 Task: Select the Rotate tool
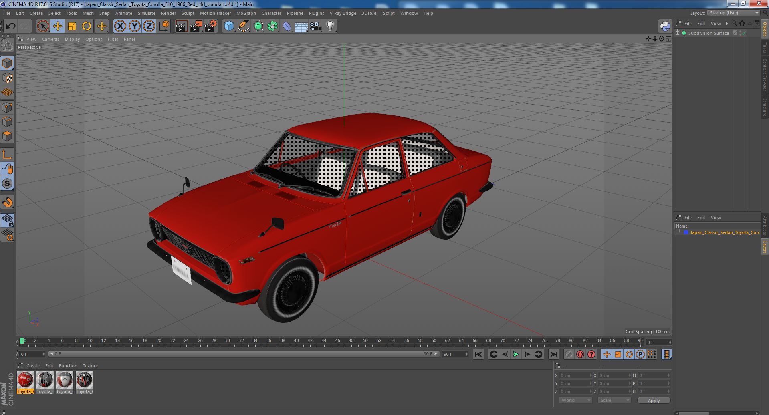[87, 26]
